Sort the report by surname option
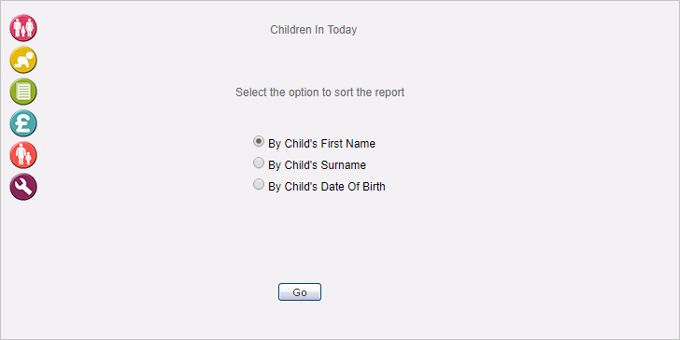The image size is (680, 340). 259,163
